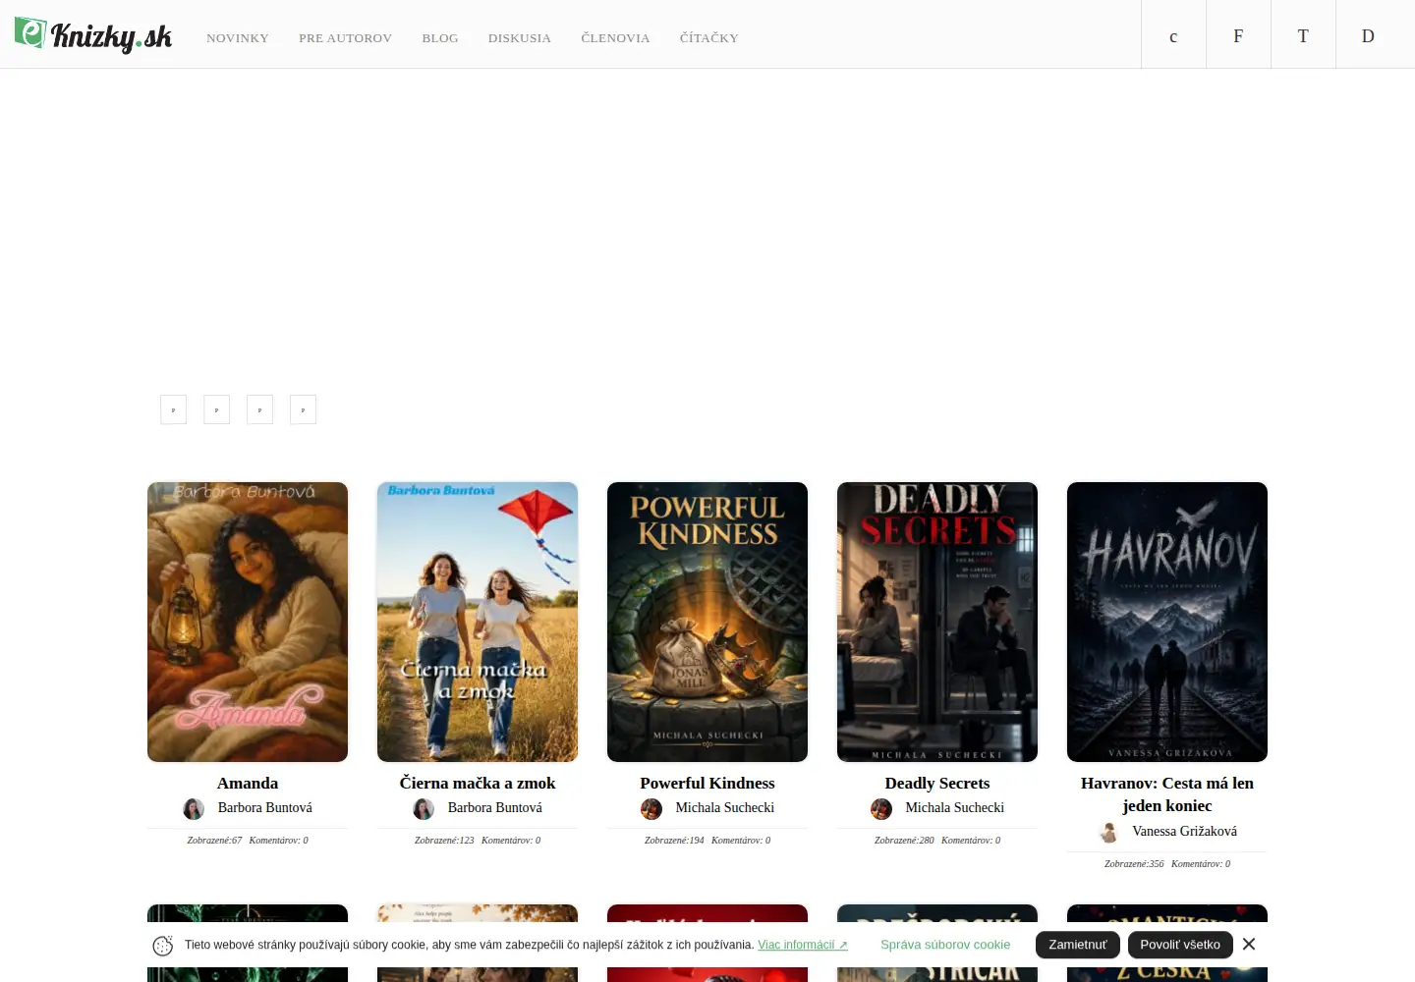
Task: Open author Michala Suchecki under Deadly Secrets
Action: click(955, 807)
